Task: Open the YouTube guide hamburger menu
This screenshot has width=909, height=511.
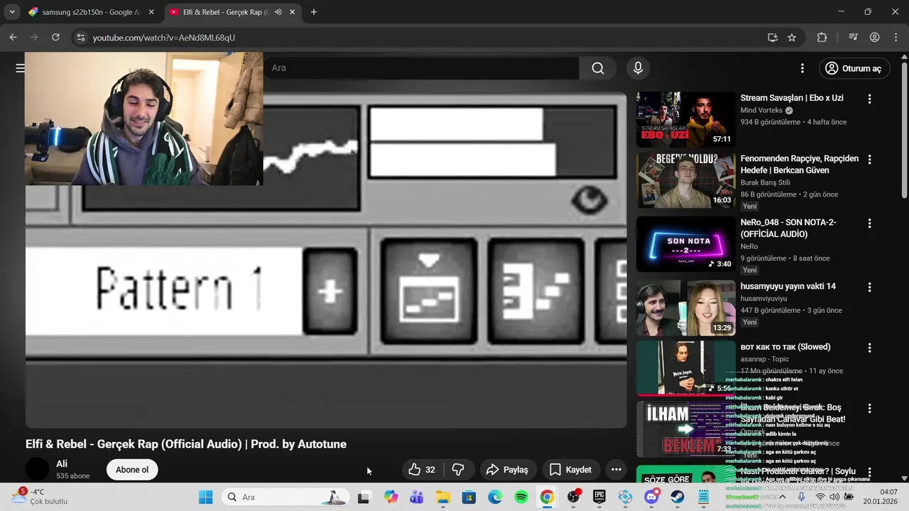Action: 20,68
